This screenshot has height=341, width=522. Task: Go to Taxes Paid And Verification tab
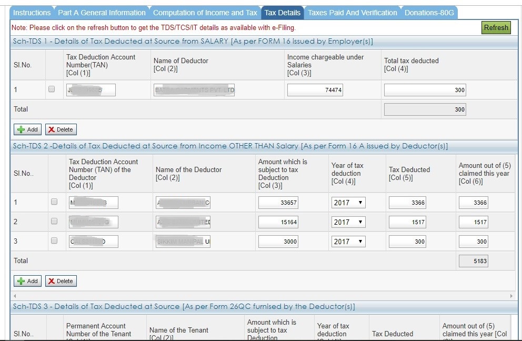coord(352,13)
